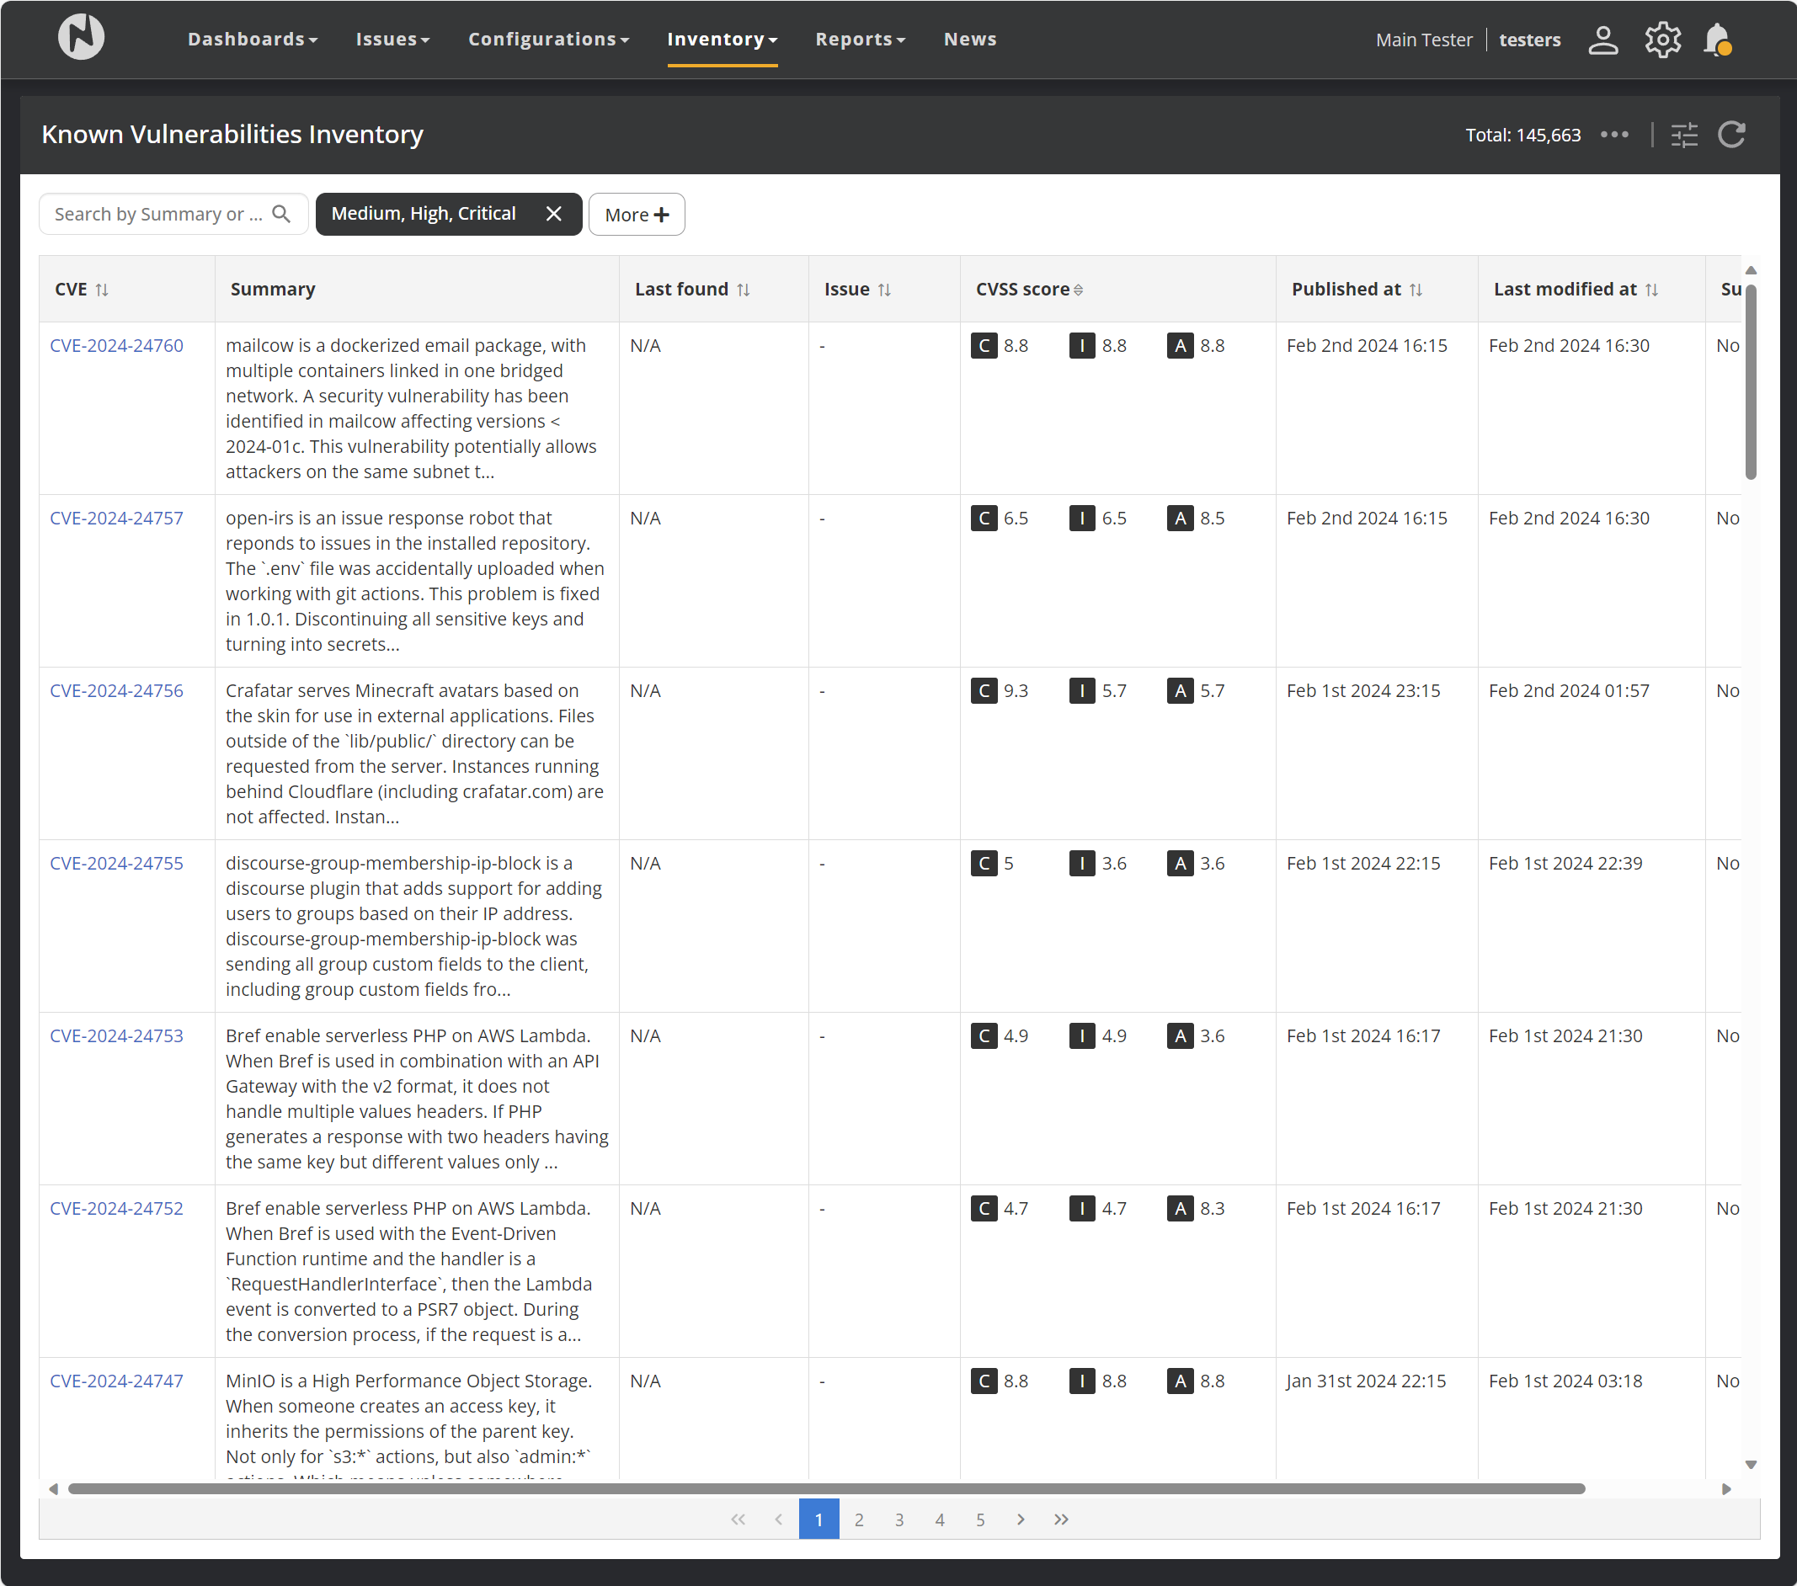This screenshot has height=1586, width=1797.
Task: Open the three-dots more options menu
Action: point(1614,135)
